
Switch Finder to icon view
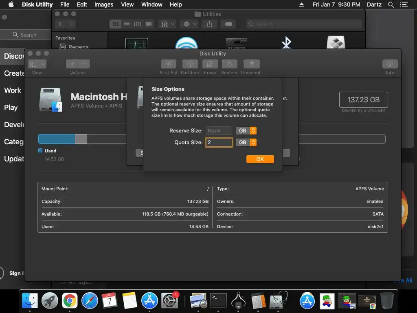click(115, 24)
